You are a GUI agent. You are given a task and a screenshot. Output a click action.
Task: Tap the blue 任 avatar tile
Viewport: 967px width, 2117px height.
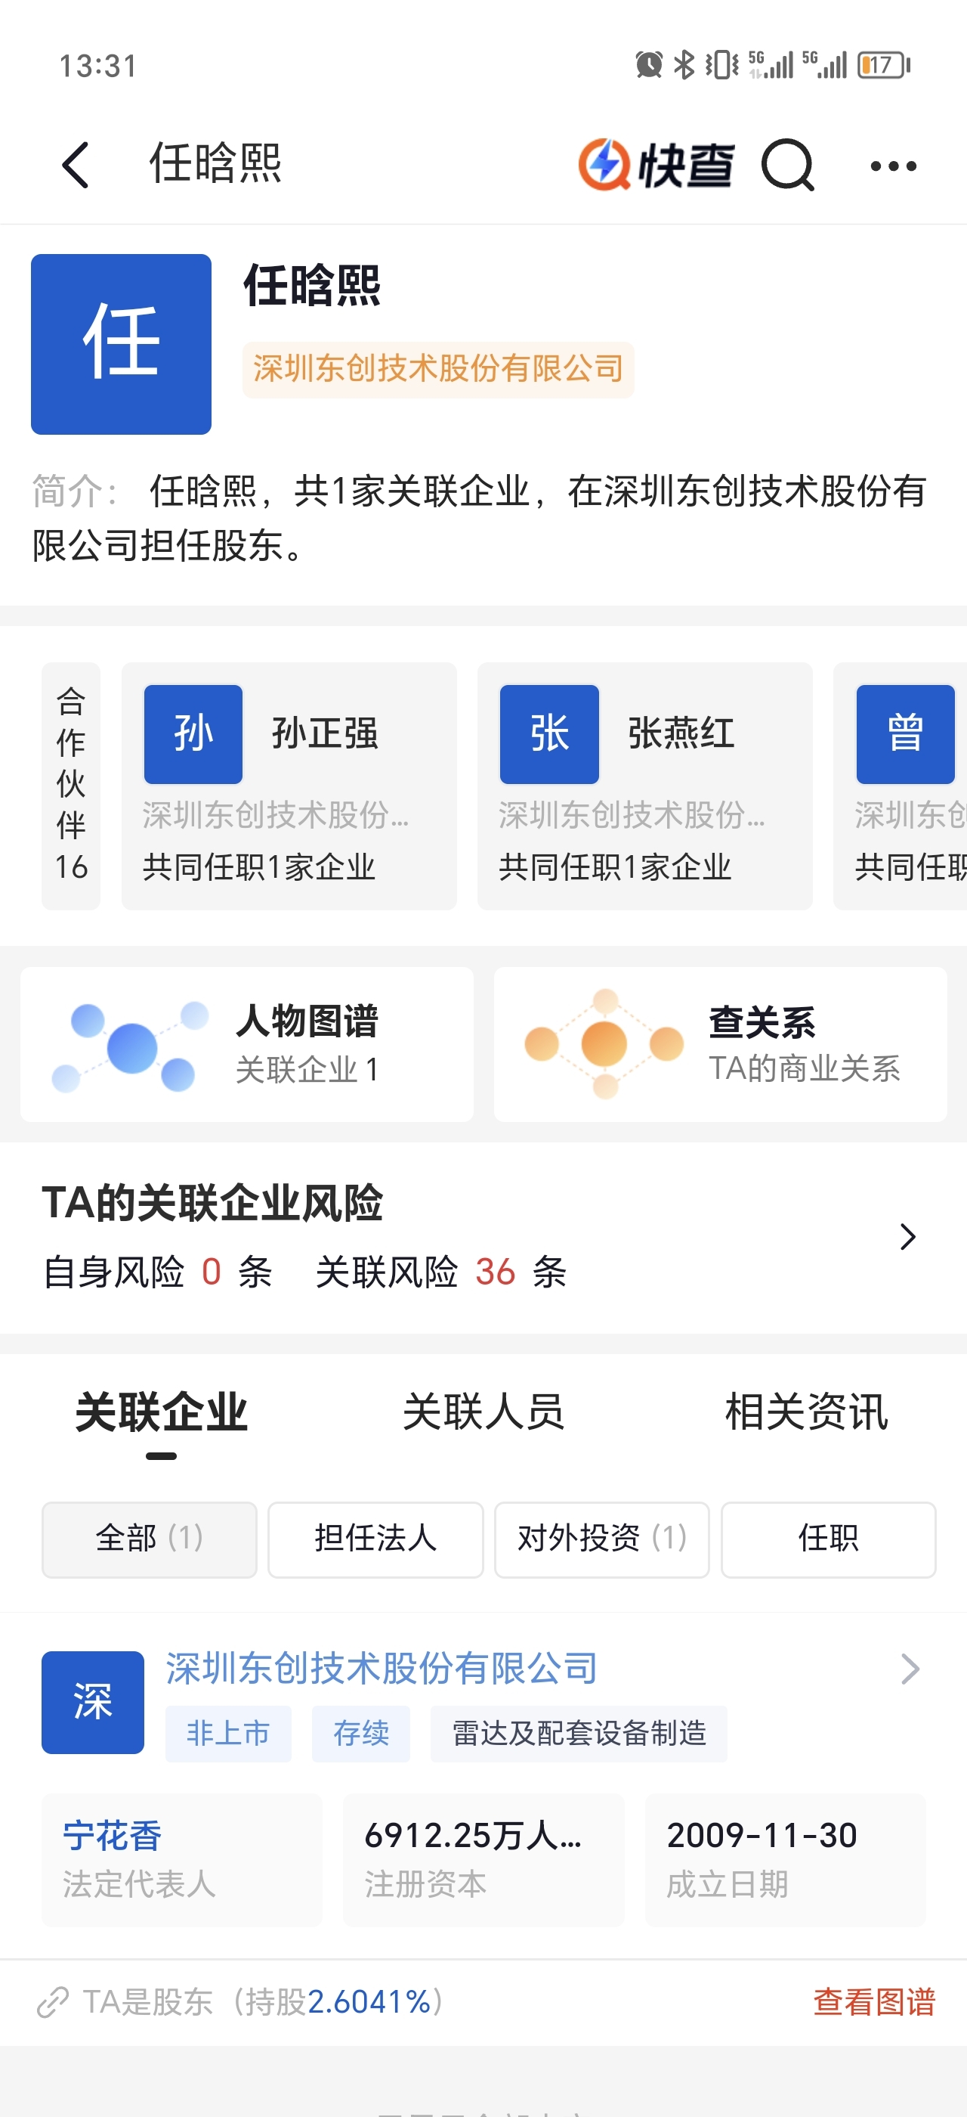tap(122, 344)
